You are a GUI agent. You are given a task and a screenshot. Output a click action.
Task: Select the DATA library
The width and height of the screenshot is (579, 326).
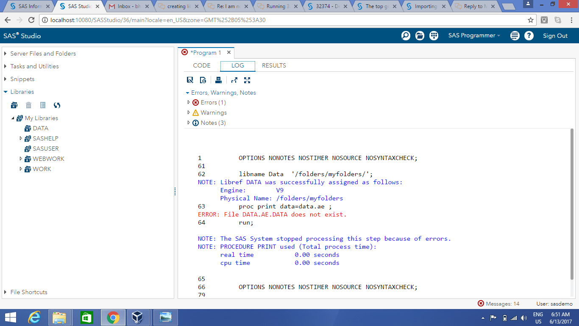click(x=41, y=128)
